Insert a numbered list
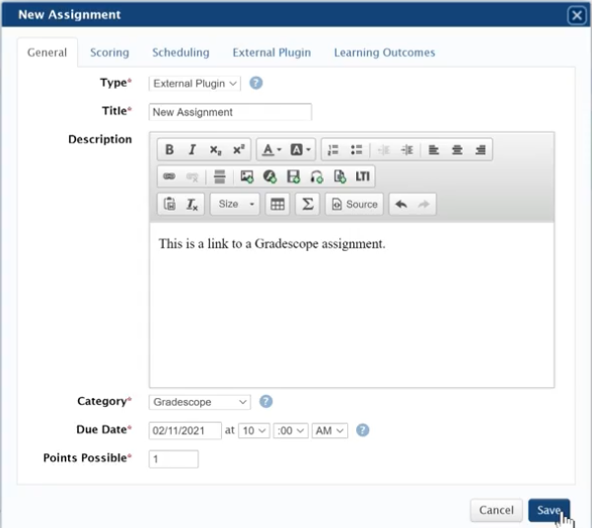The image size is (592, 528). tap(333, 150)
